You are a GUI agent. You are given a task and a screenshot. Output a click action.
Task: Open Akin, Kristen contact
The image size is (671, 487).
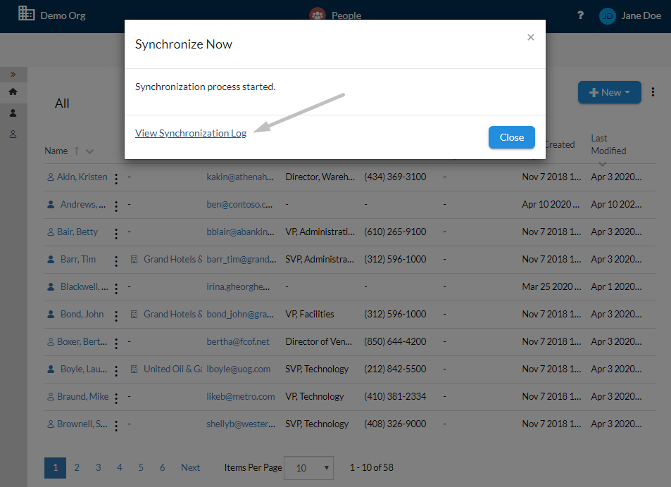pyautogui.click(x=82, y=177)
